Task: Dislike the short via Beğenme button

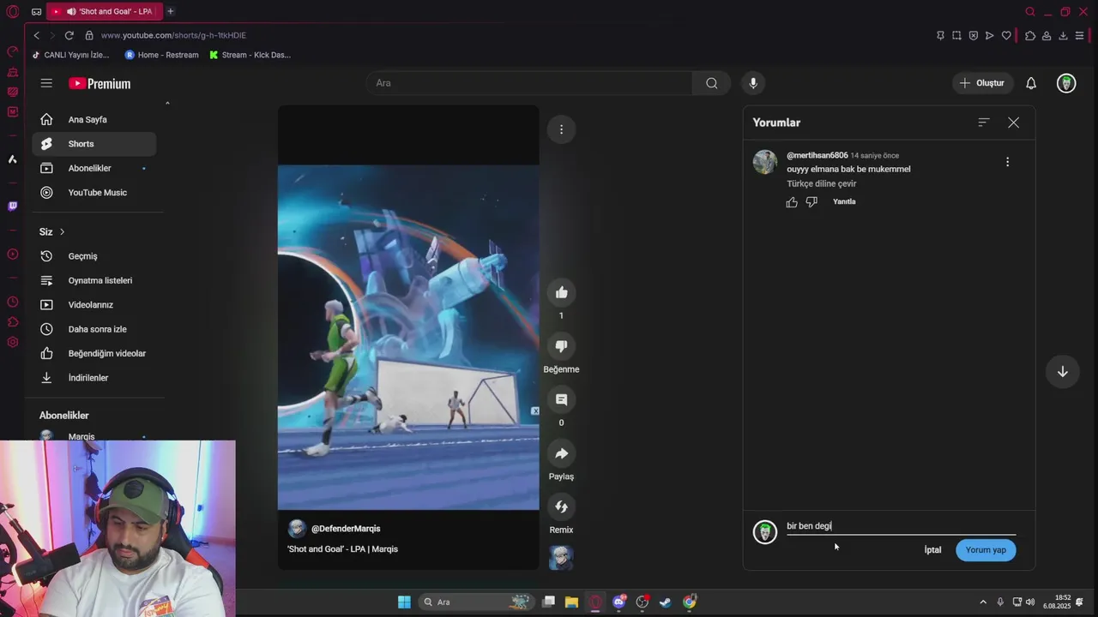Action: click(x=561, y=346)
